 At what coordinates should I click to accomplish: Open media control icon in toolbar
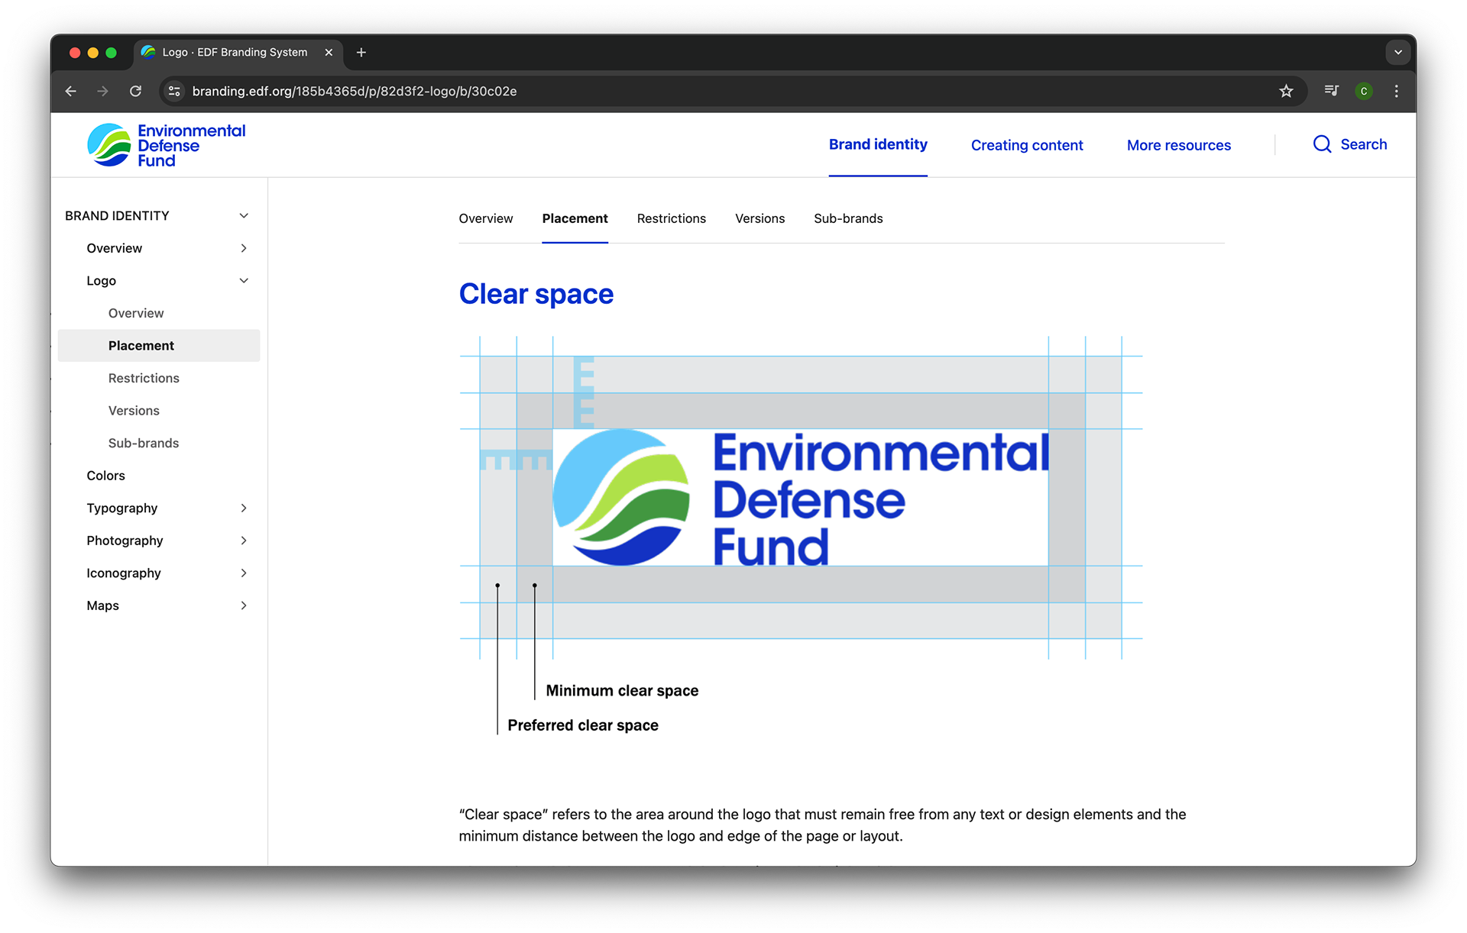[1331, 92]
